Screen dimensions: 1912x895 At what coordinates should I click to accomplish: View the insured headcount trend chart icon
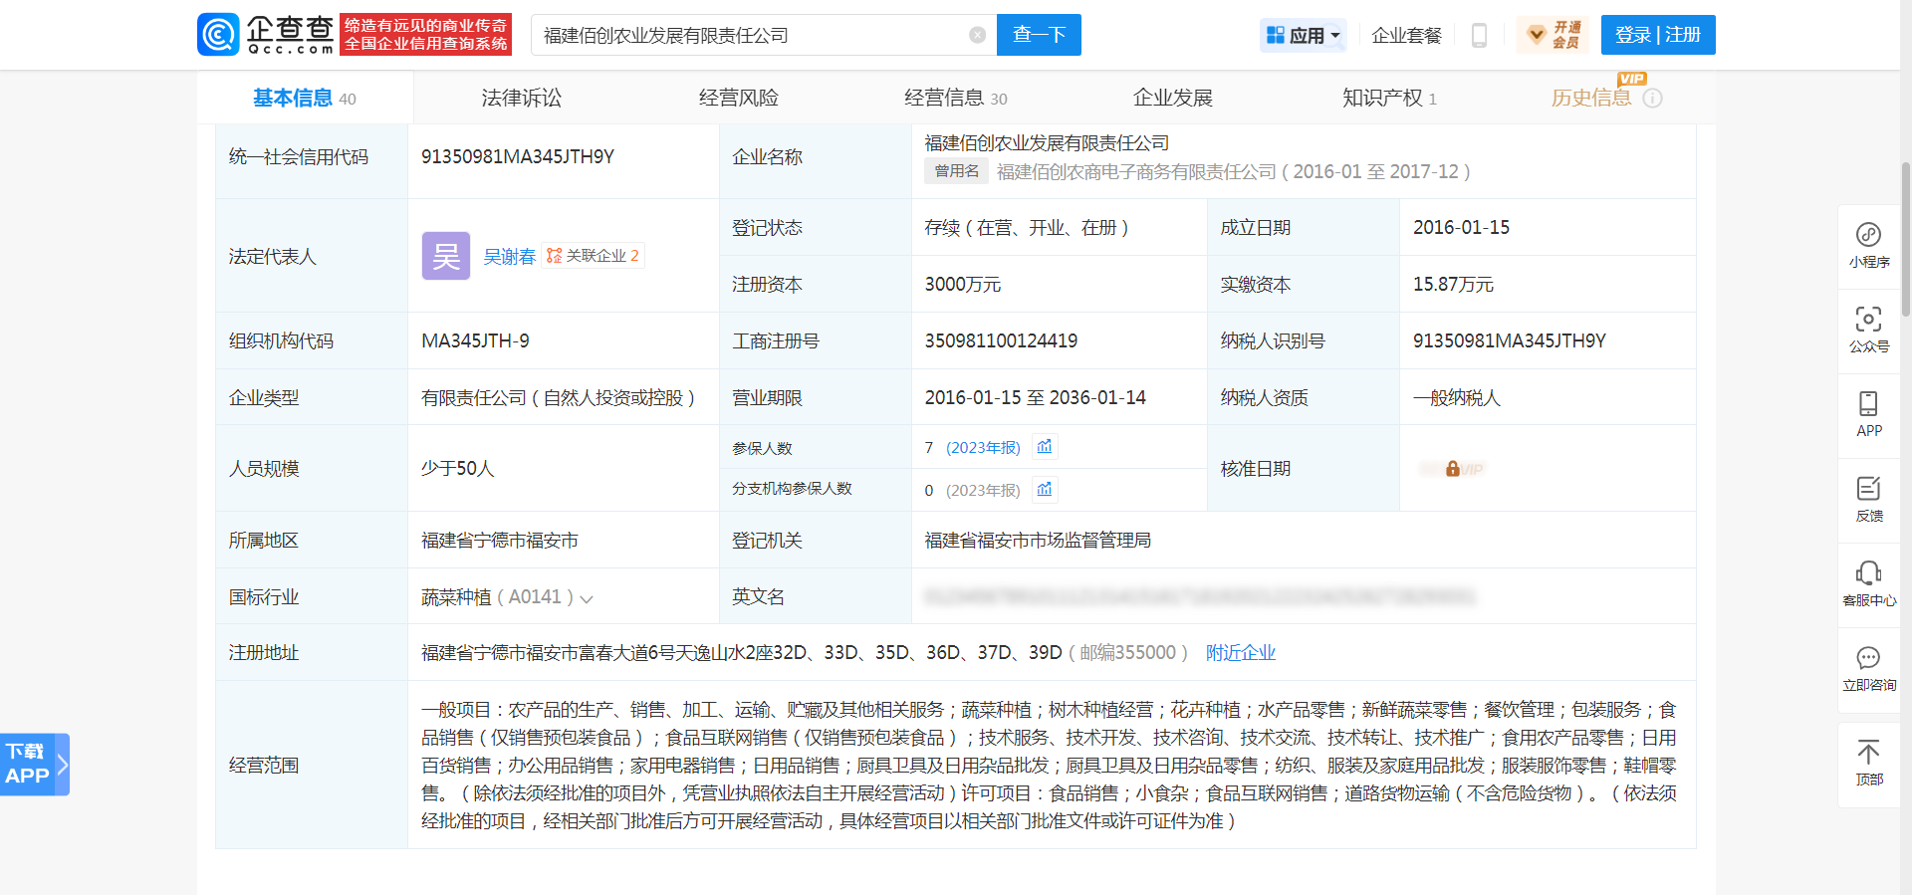coord(1044,447)
